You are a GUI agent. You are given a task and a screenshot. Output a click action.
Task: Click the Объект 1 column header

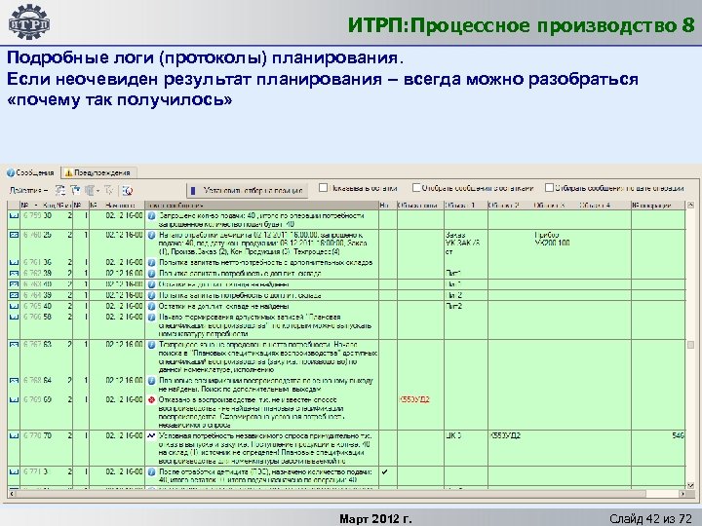tap(466, 206)
